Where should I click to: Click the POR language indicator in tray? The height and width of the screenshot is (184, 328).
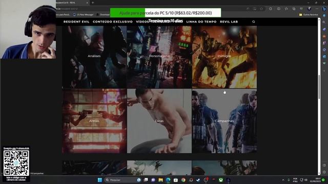295,180
